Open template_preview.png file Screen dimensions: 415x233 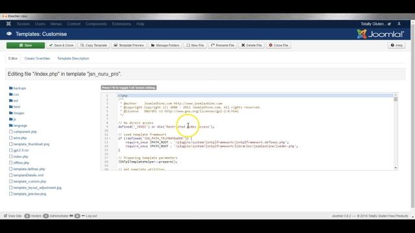click(27, 194)
